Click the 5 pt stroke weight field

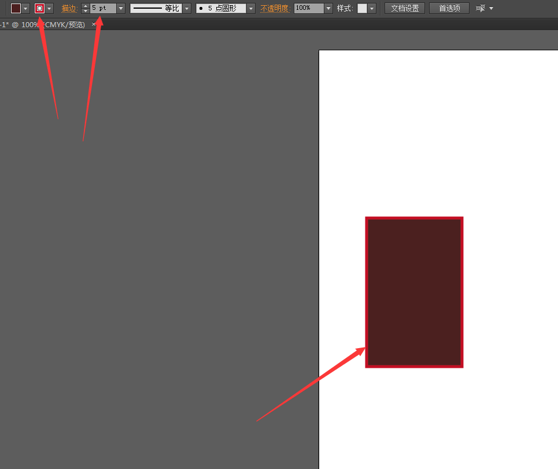(103, 8)
